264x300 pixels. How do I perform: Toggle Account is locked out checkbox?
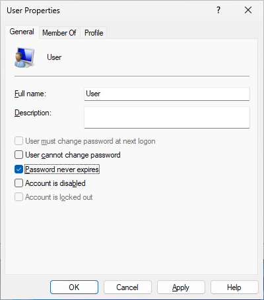pyautogui.click(x=18, y=197)
